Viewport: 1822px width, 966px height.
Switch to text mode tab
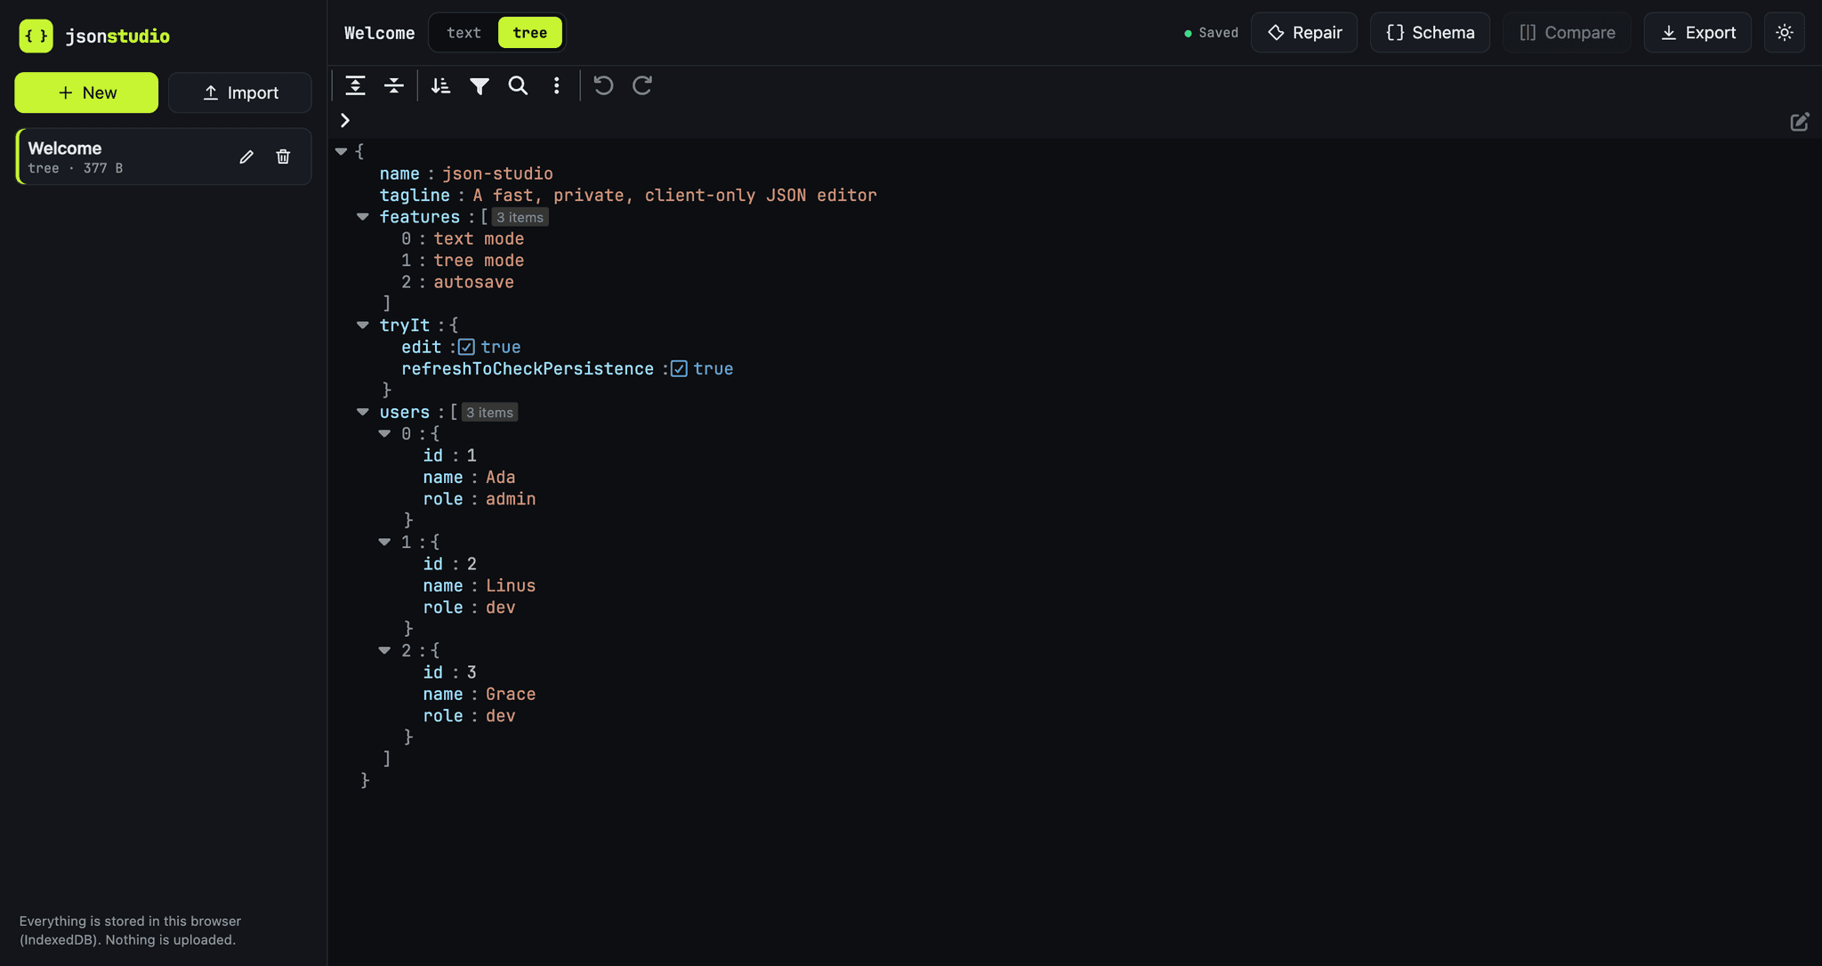coord(464,32)
